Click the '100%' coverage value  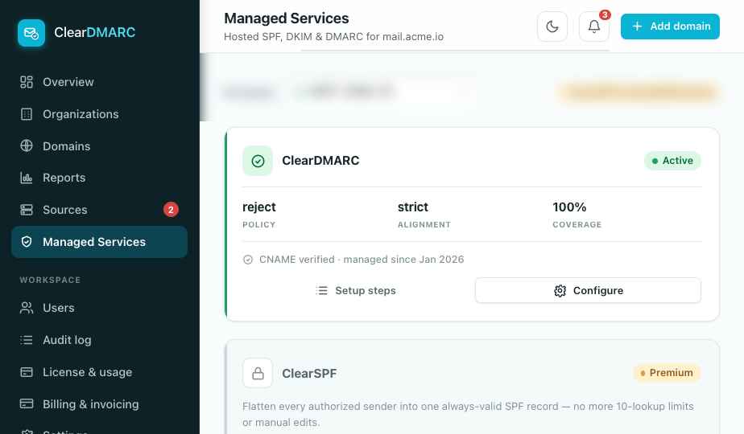coord(569,207)
